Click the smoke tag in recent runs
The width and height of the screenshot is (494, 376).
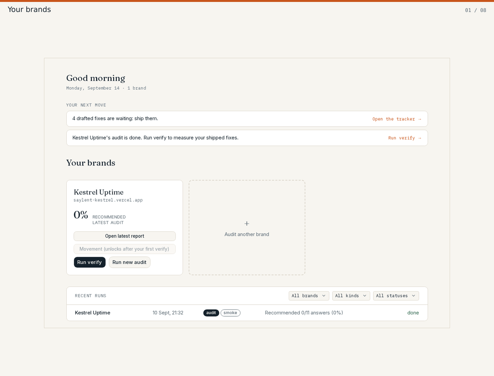[x=230, y=313]
